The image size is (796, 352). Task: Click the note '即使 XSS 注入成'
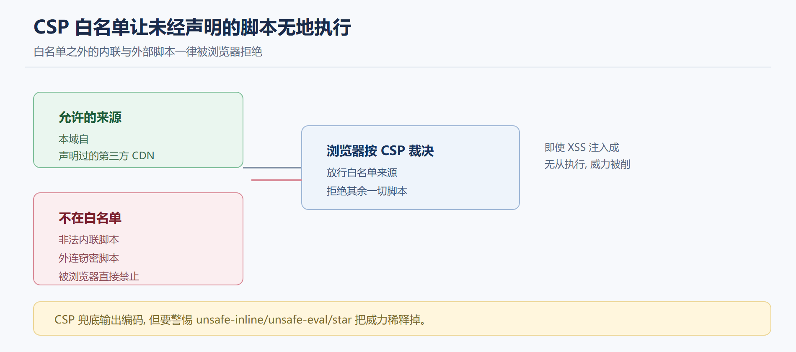tap(582, 148)
